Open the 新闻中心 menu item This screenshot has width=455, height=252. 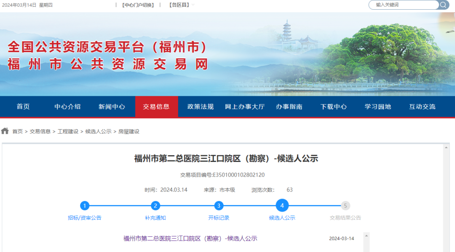[x=112, y=106]
